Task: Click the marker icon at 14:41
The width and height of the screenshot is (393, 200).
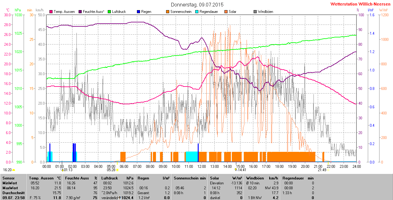Action: (236, 170)
